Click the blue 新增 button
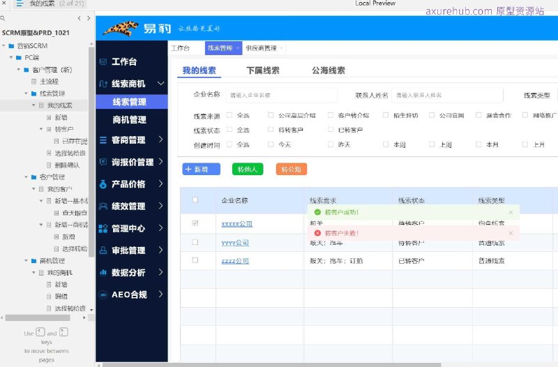The height and width of the screenshot is (367, 558). 202,169
